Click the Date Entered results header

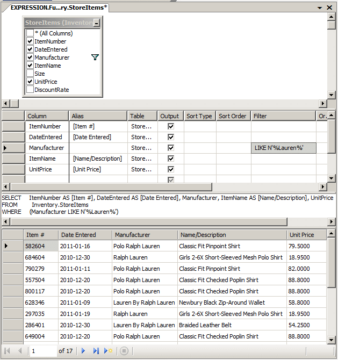tap(85, 235)
